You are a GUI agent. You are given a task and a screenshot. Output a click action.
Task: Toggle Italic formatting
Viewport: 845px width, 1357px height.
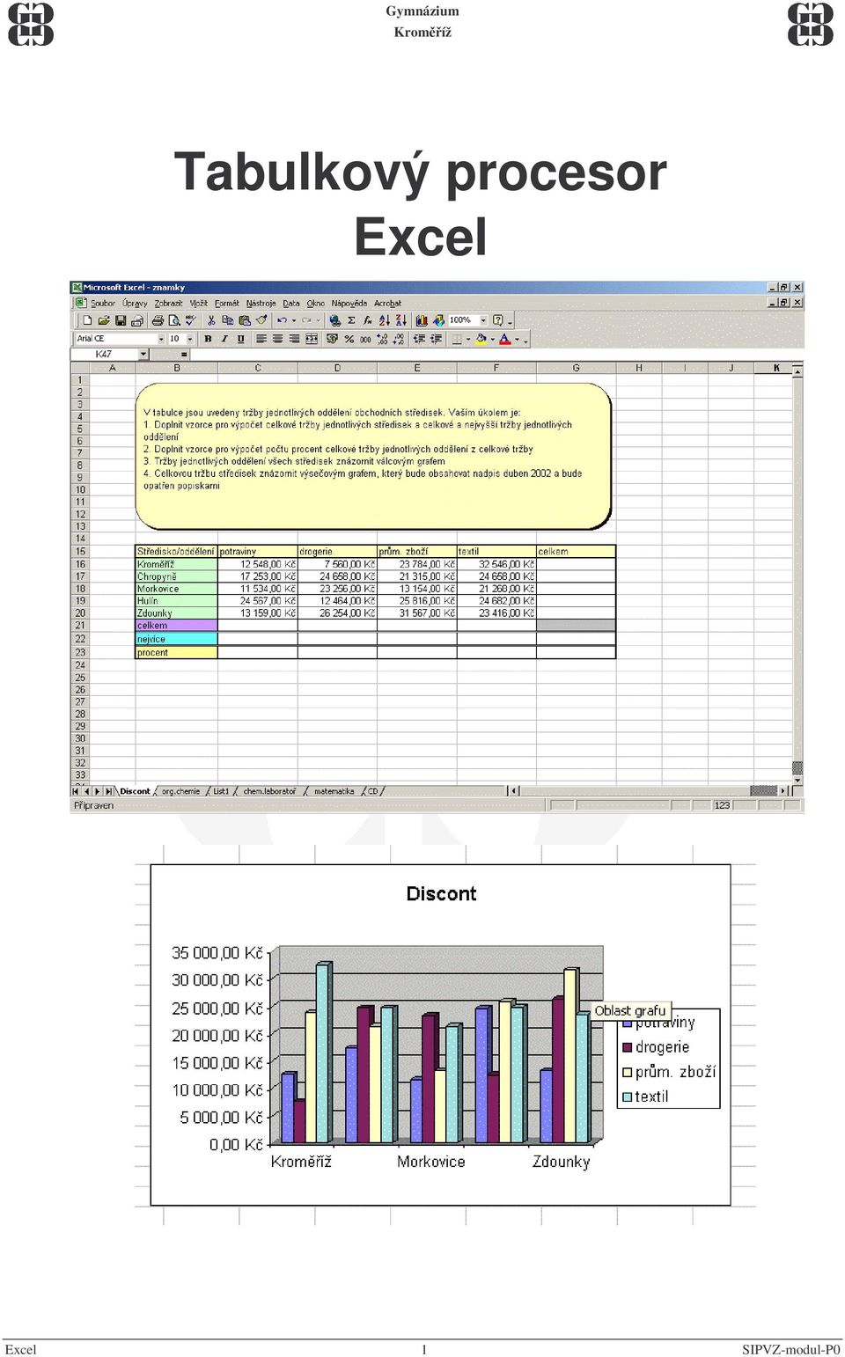(224, 339)
